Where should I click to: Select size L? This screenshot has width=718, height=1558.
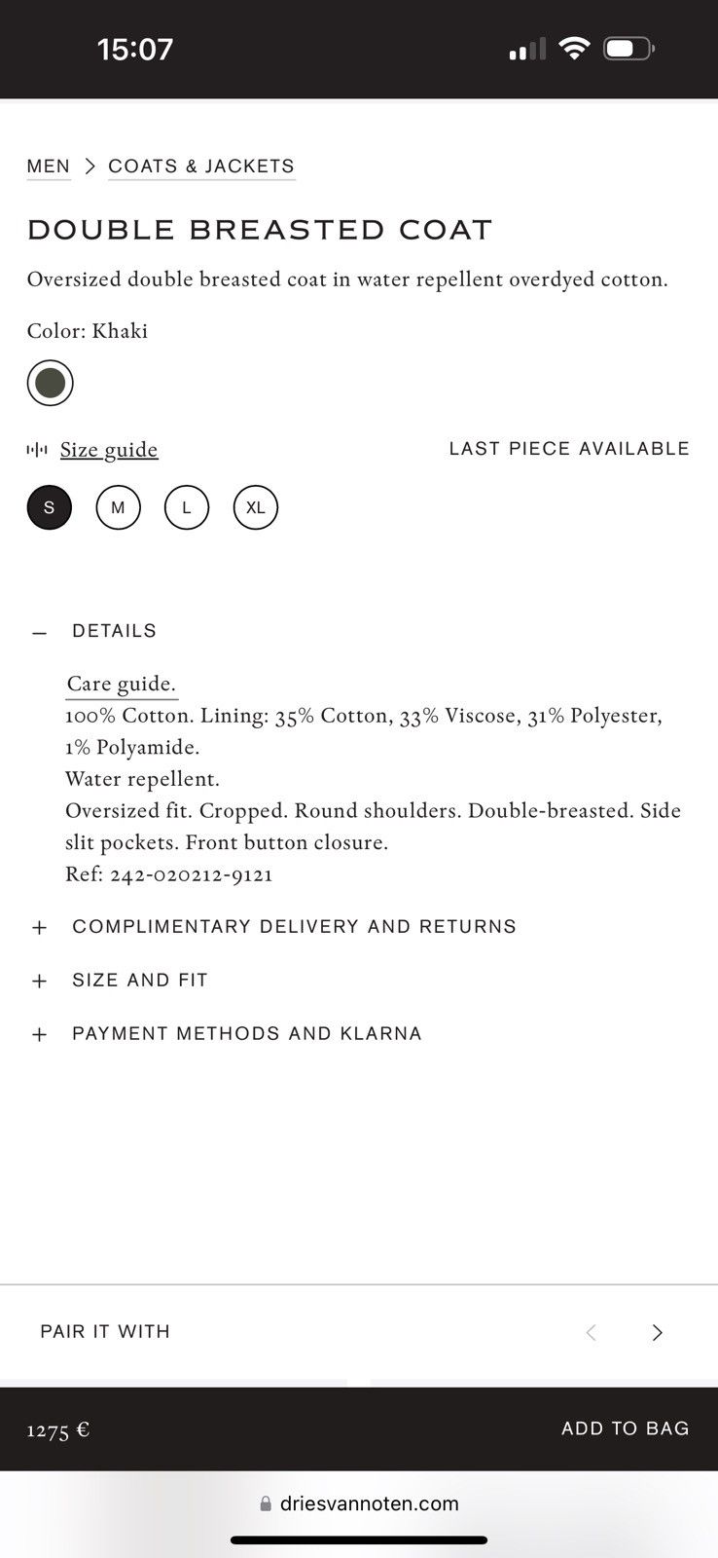(x=187, y=507)
